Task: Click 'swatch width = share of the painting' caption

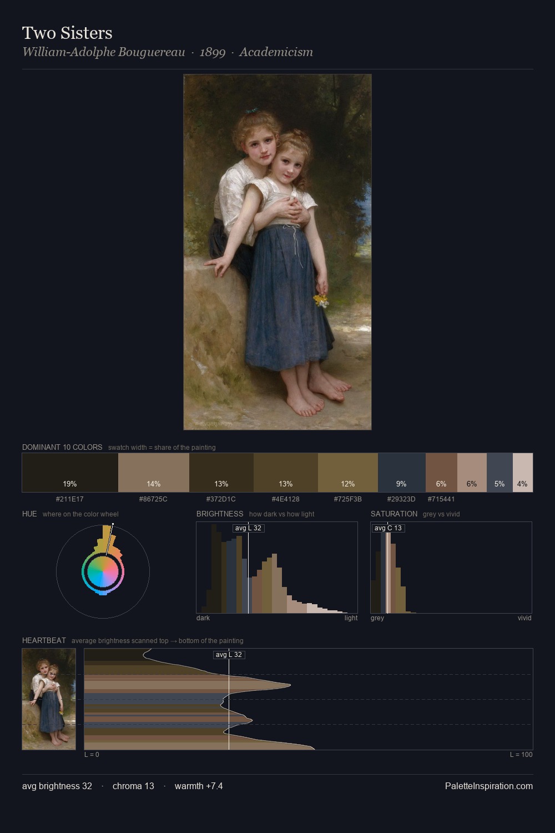Action: coord(162,448)
